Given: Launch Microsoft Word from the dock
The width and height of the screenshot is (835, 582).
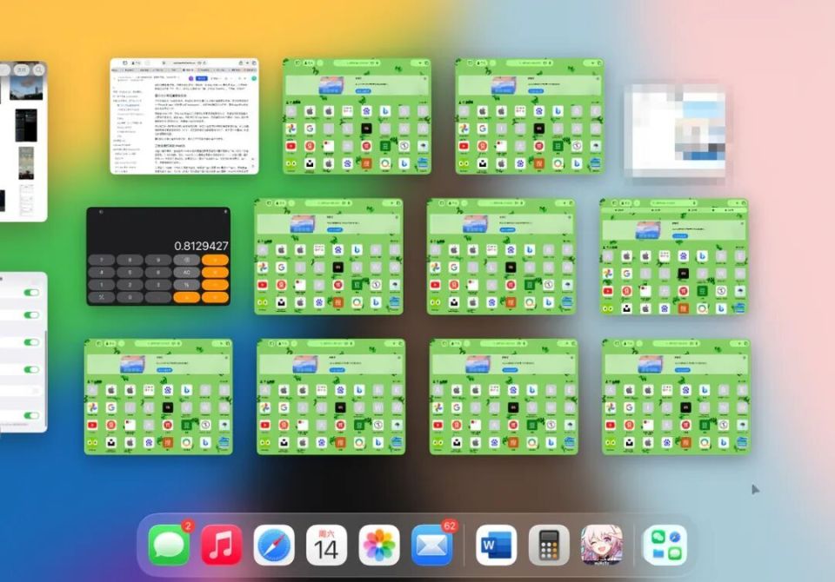Looking at the screenshot, I should click(497, 546).
